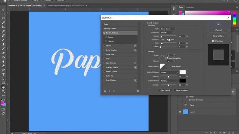This screenshot has width=239, height=134.
Task: Select the Crop tool
Action: [x=3, y=27]
